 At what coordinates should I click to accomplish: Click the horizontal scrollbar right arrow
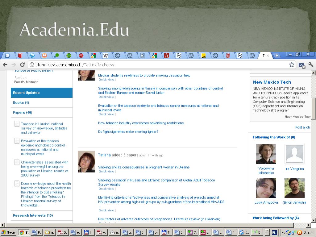(x=309, y=225)
